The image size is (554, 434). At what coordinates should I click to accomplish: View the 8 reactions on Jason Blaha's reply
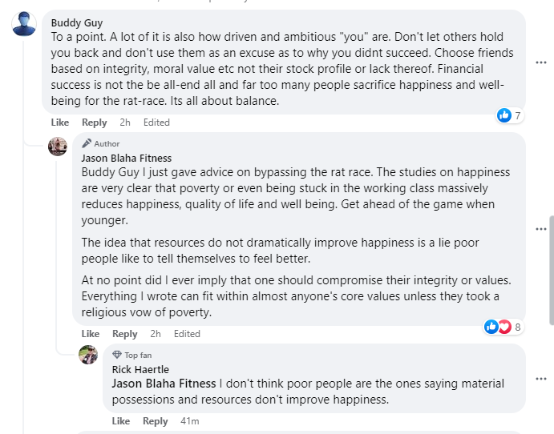click(503, 327)
